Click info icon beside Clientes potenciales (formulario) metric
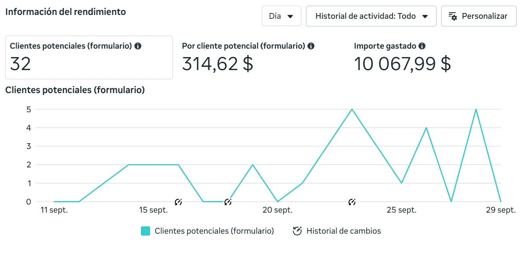 pyautogui.click(x=138, y=46)
